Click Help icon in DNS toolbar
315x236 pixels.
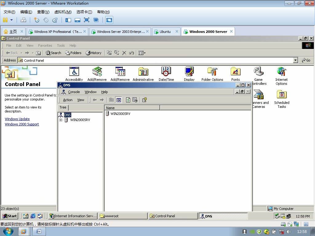145,100
